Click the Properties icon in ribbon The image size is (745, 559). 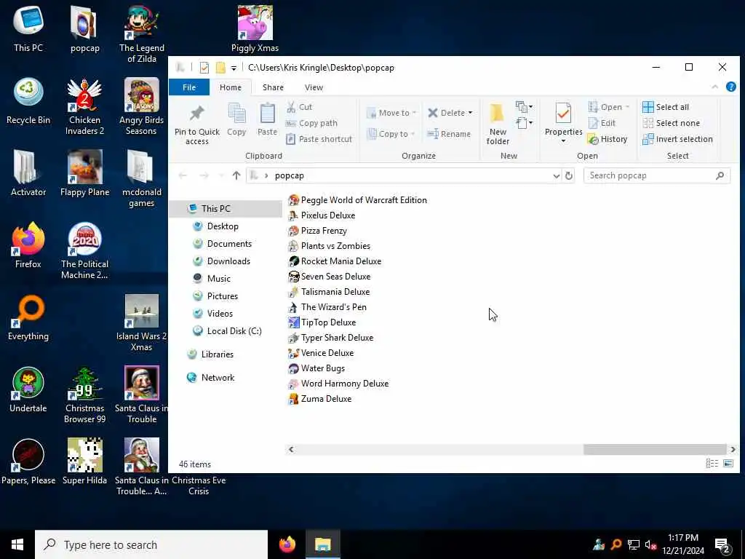(563, 114)
